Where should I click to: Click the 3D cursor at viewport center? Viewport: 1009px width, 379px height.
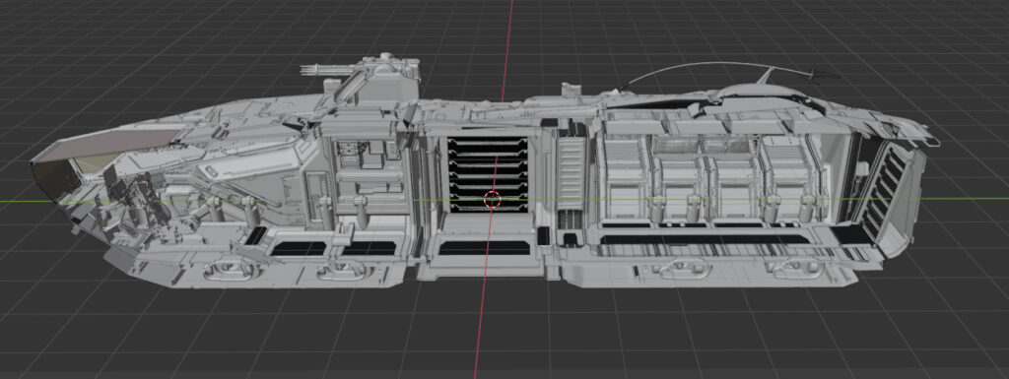(x=493, y=199)
